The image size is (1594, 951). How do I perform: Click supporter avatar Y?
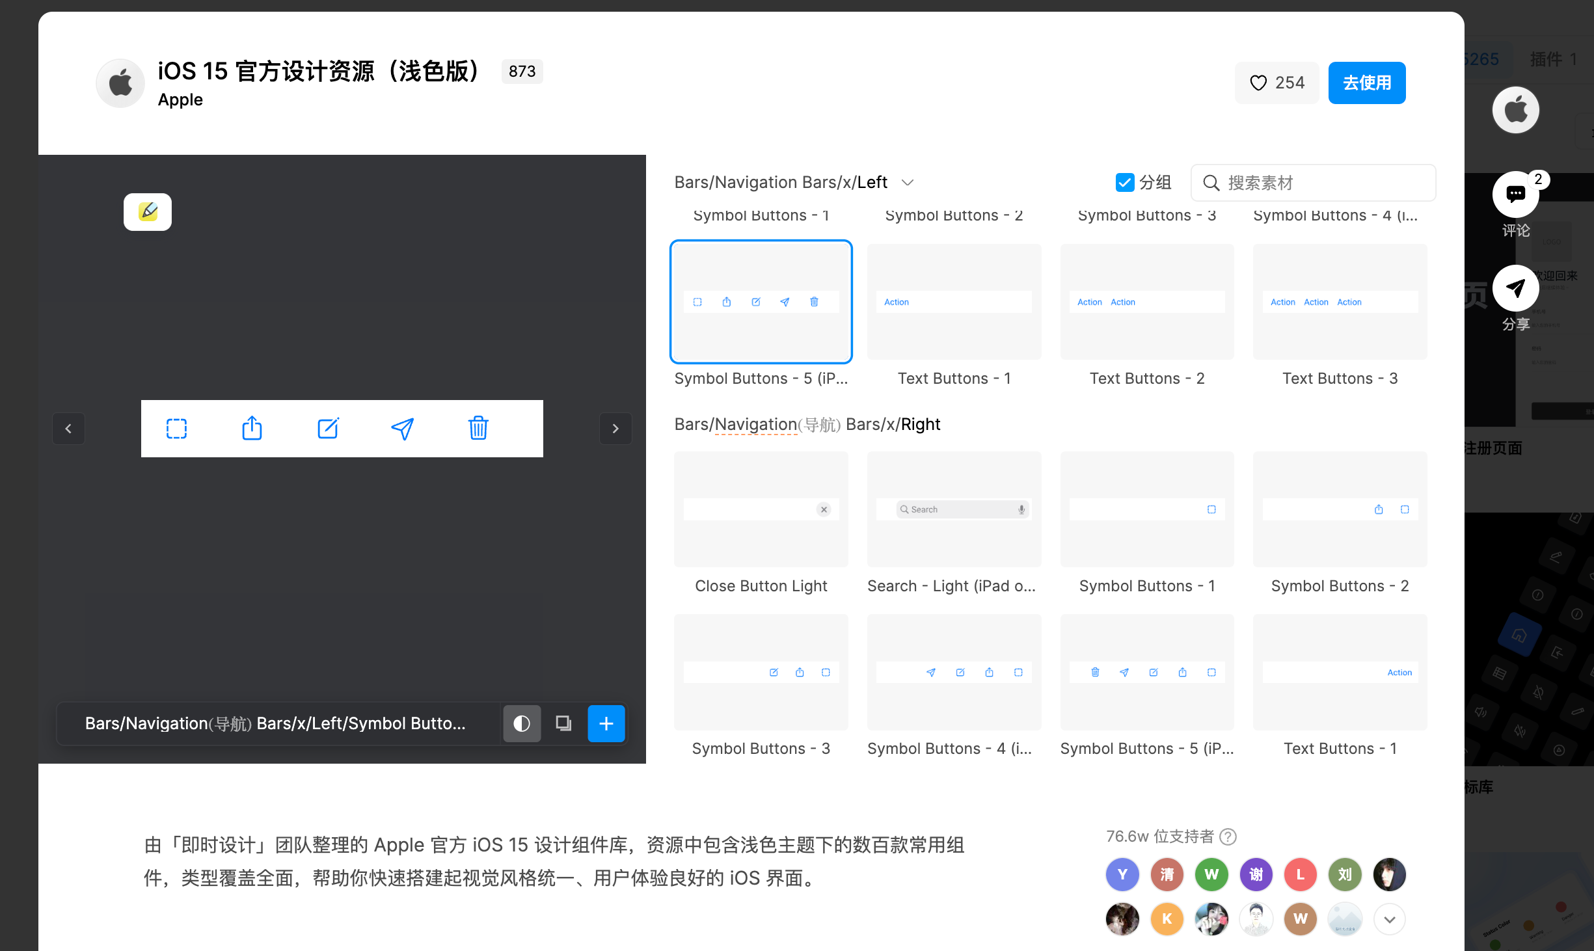tap(1122, 874)
